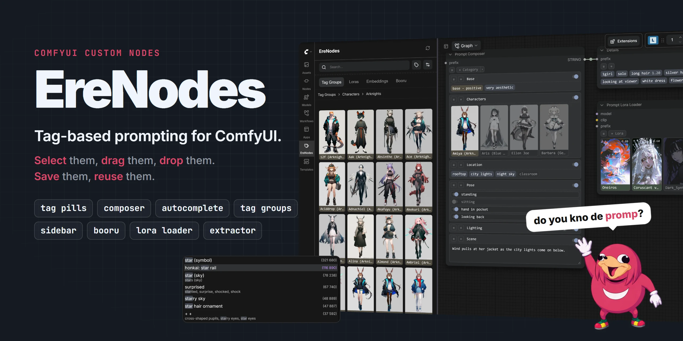Click the ComfyUI logo menu icon
The image size is (683, 341).
tap(308, 52)
